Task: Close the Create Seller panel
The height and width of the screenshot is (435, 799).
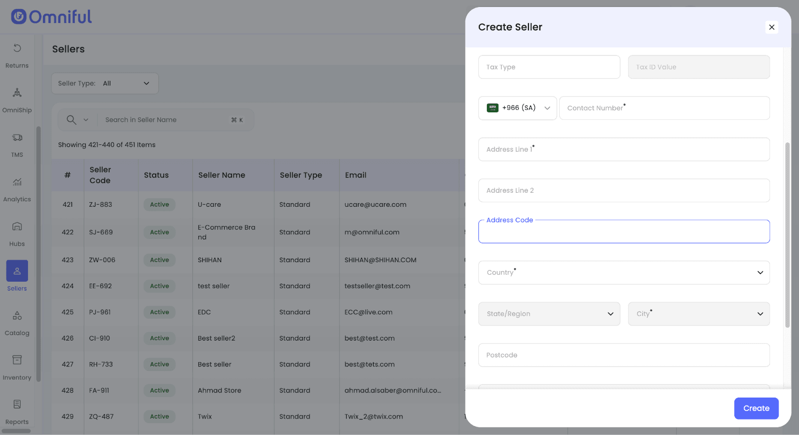Action: [772, 27]
